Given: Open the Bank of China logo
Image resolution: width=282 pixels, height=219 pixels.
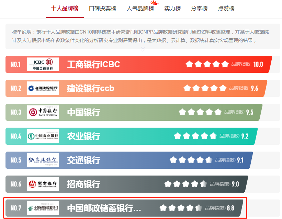Looking at the screenshot, I should [x=43, y=112].
